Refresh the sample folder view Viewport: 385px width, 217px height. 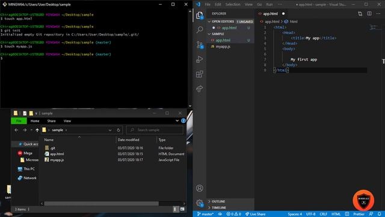pos(119,130)
